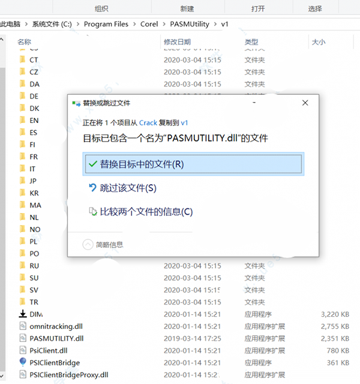Screen dimensions: 360x384
Task: Sort by 类型 column header
Action: 251,42
